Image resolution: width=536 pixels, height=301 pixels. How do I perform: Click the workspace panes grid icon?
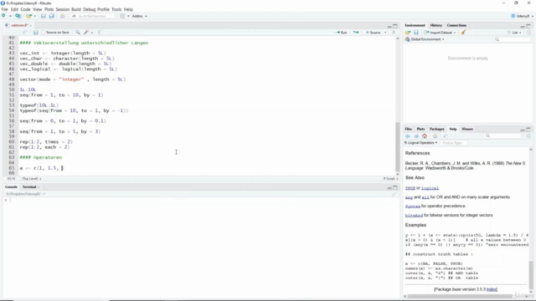click(122, 16)
